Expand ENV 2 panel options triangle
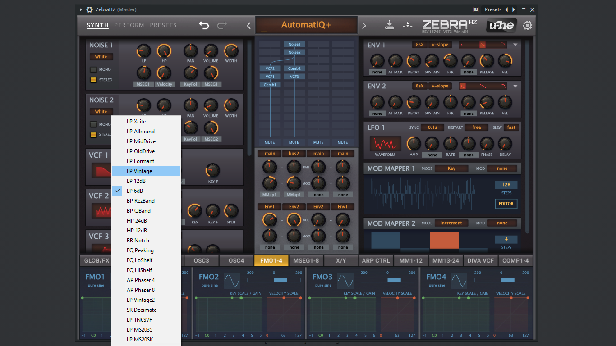Image resolution: width=616 pixels, height=346 pixels. click(515, 86)
